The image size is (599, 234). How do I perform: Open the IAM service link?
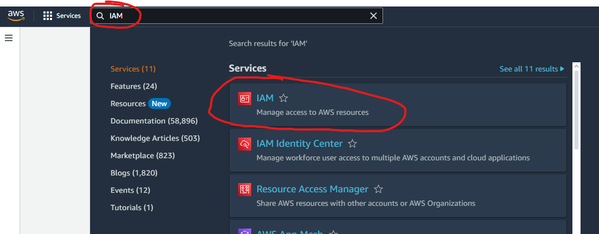[x=265, y=99]
